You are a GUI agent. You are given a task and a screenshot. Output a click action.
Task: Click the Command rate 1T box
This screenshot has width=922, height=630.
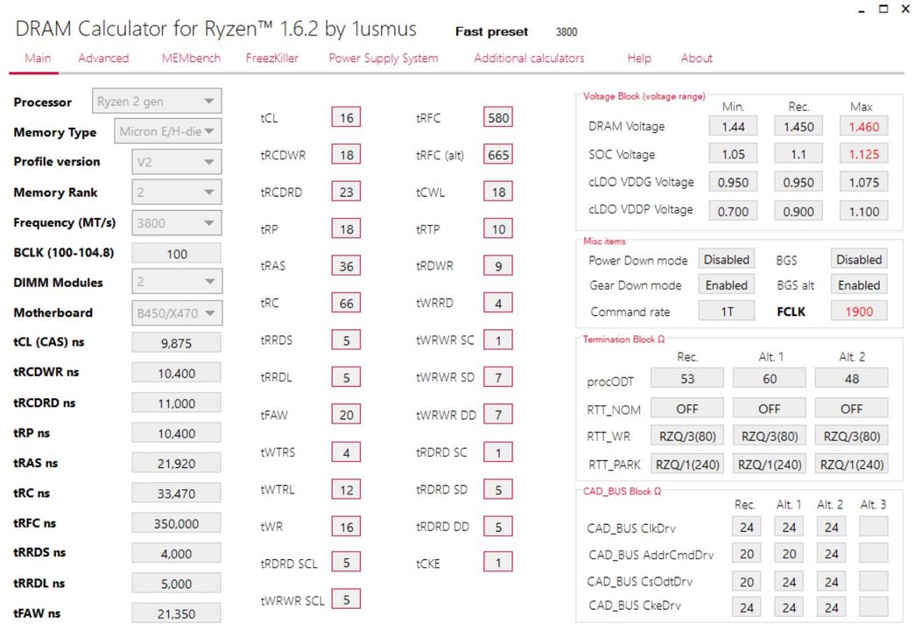point(726,311)
